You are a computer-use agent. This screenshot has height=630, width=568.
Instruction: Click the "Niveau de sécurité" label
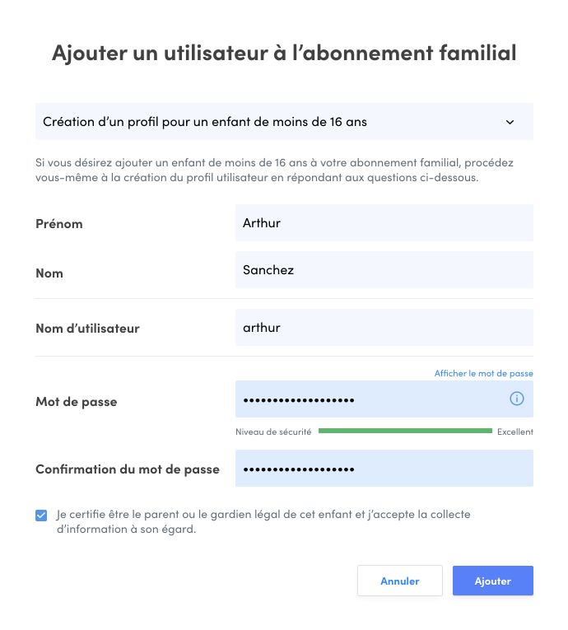pyautogui.click(x=273, y=432)
